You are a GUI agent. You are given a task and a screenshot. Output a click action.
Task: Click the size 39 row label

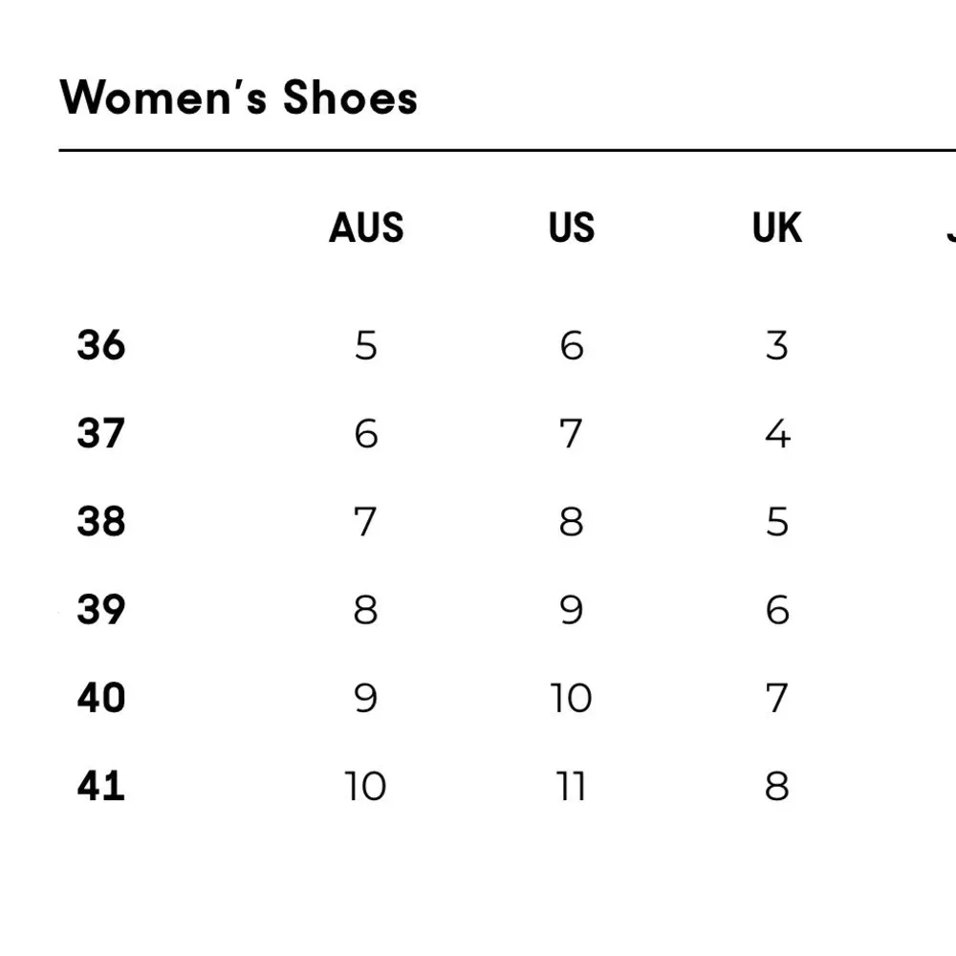101,609
